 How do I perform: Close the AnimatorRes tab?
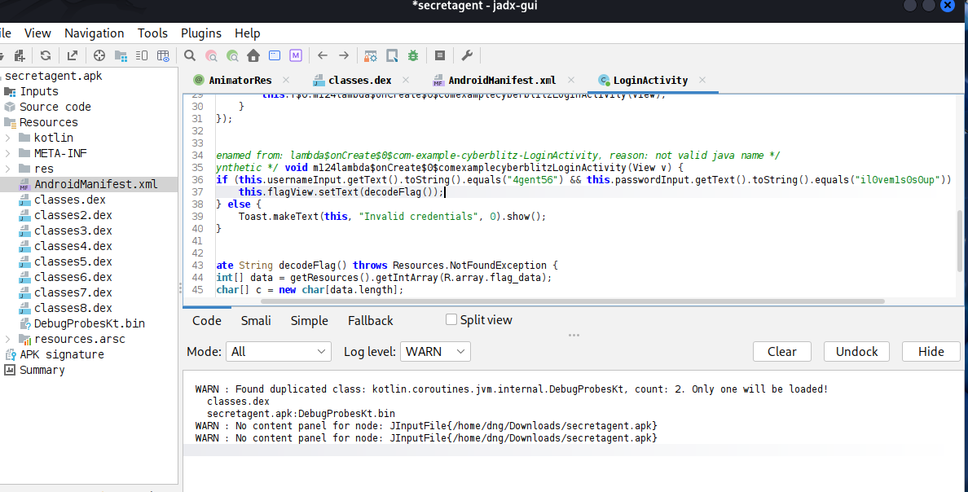tap(286, 81)
